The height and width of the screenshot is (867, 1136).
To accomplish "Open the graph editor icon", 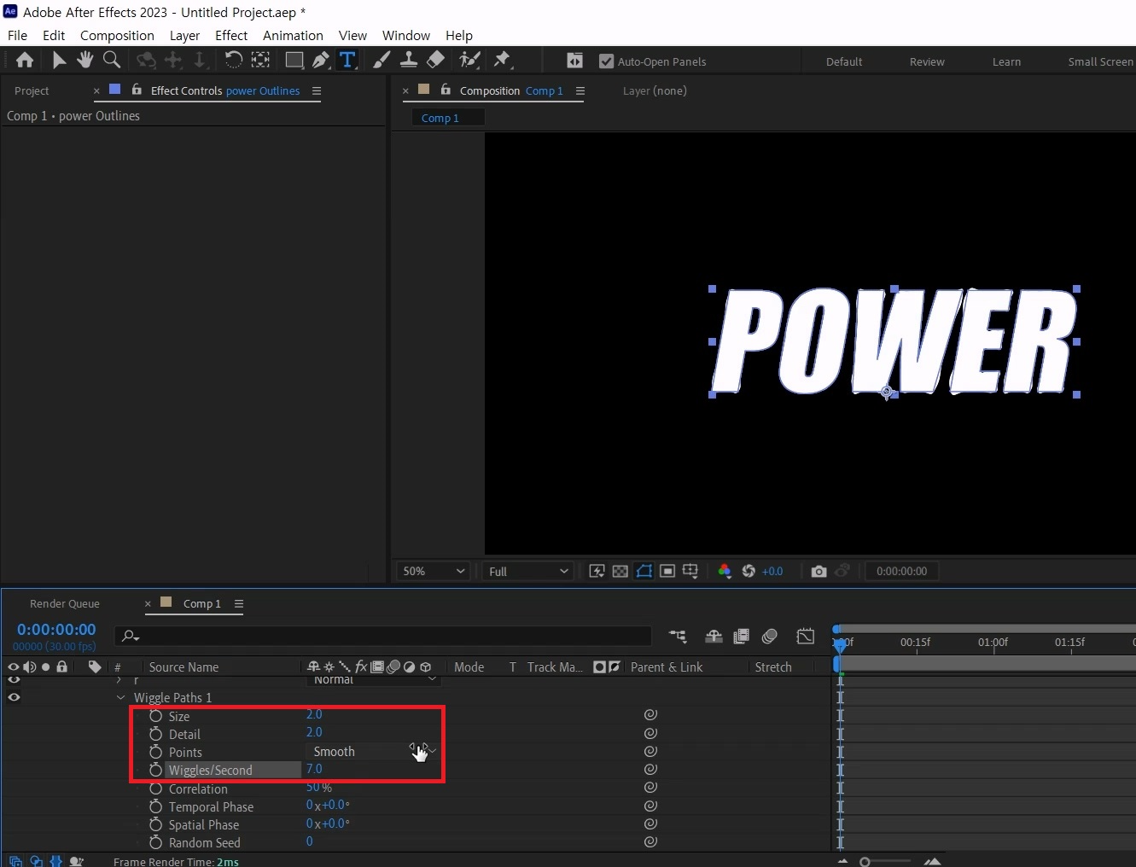I will (x=806, y=637).
